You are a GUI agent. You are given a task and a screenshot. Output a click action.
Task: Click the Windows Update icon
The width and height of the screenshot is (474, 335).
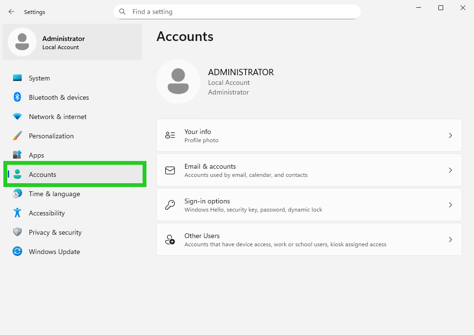coord(17,252)
